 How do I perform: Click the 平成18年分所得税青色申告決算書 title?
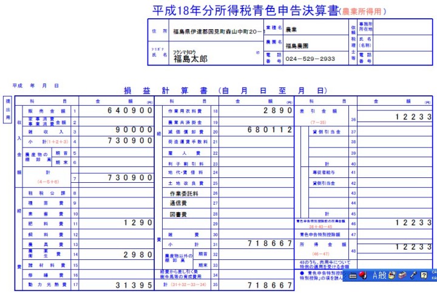(246, 10)
